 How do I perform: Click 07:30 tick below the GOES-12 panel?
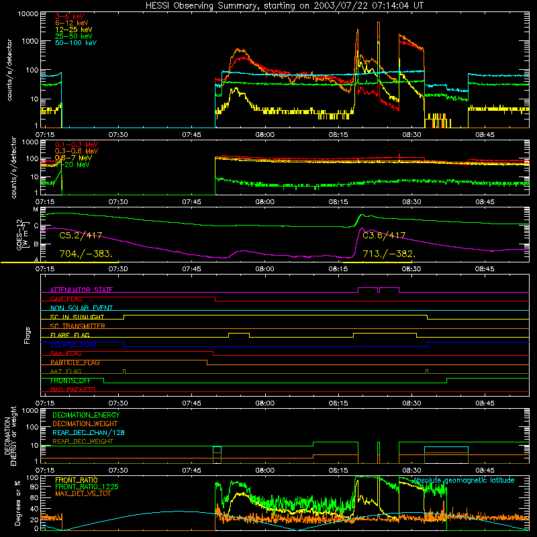coord(118,269)
